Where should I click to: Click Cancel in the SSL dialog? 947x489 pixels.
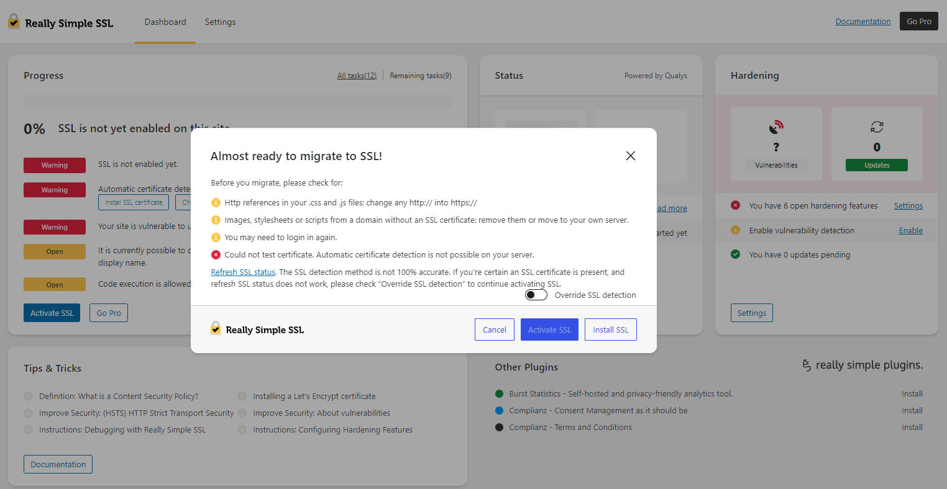tap(495, 330)
